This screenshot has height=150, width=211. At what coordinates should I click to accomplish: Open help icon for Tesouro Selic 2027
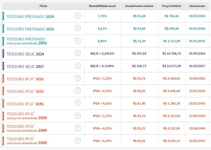(78, 66)
